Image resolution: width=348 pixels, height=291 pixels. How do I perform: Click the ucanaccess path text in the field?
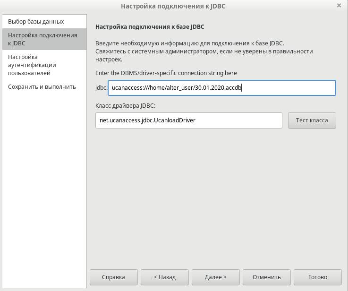[x=177, y=88]
